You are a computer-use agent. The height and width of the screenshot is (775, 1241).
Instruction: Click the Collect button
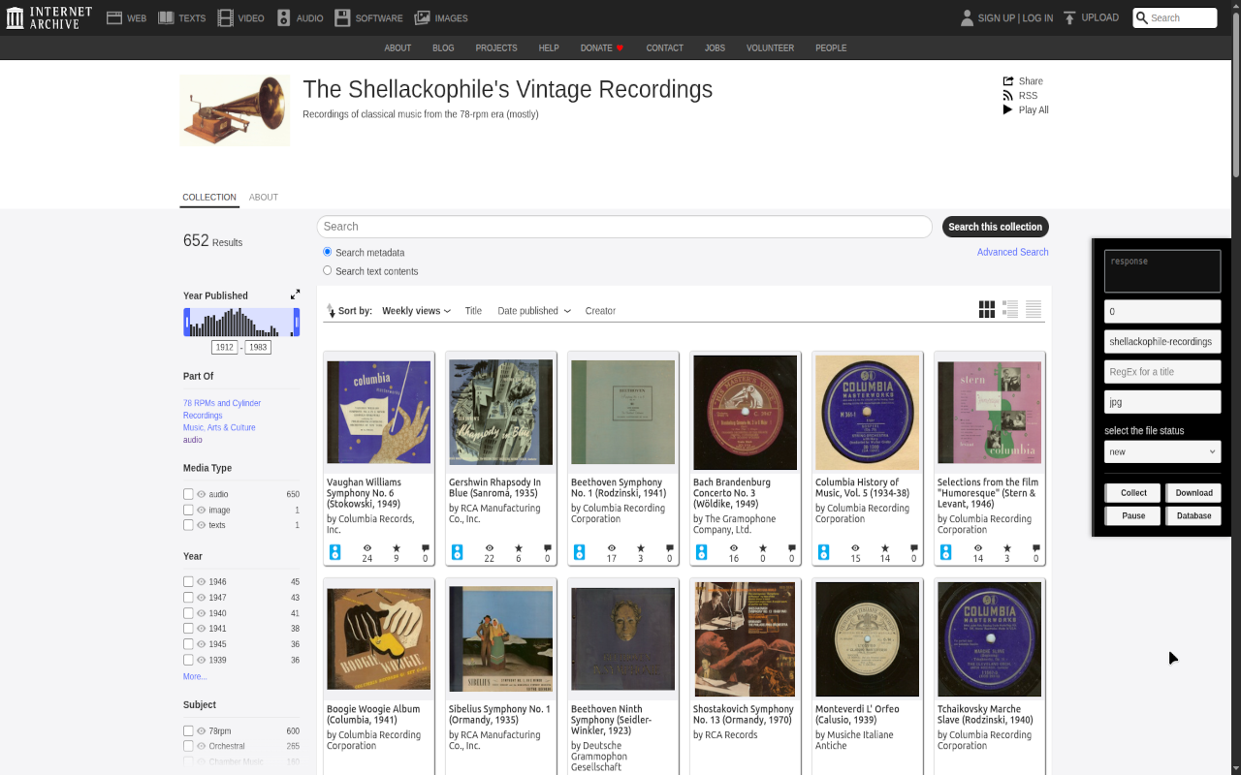pyautogui.click(x=1133, y=493)
